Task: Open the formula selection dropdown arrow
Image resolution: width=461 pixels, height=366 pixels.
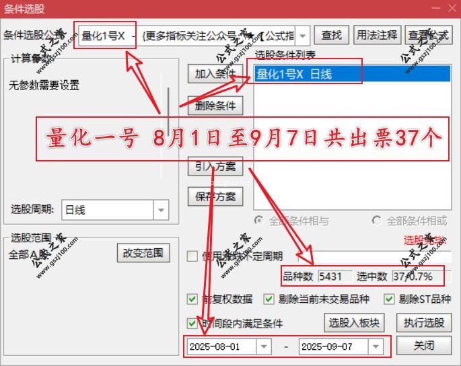Action: pos(303,36)
